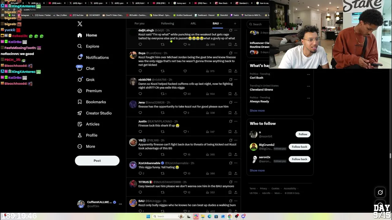This screenshot has width=392, height=220.
Task: Switch to the ARL tab
Action: pos(193,24)
